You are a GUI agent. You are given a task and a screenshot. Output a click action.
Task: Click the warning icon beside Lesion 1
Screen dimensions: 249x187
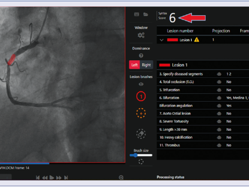point(196,40)
